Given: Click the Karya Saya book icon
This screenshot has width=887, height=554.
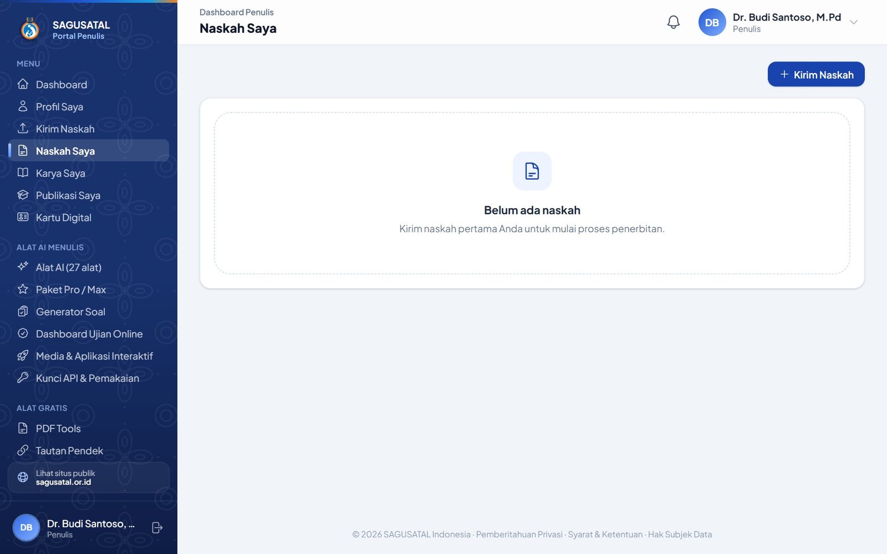Looking at the screenshot, I should [x=23, y=173].
